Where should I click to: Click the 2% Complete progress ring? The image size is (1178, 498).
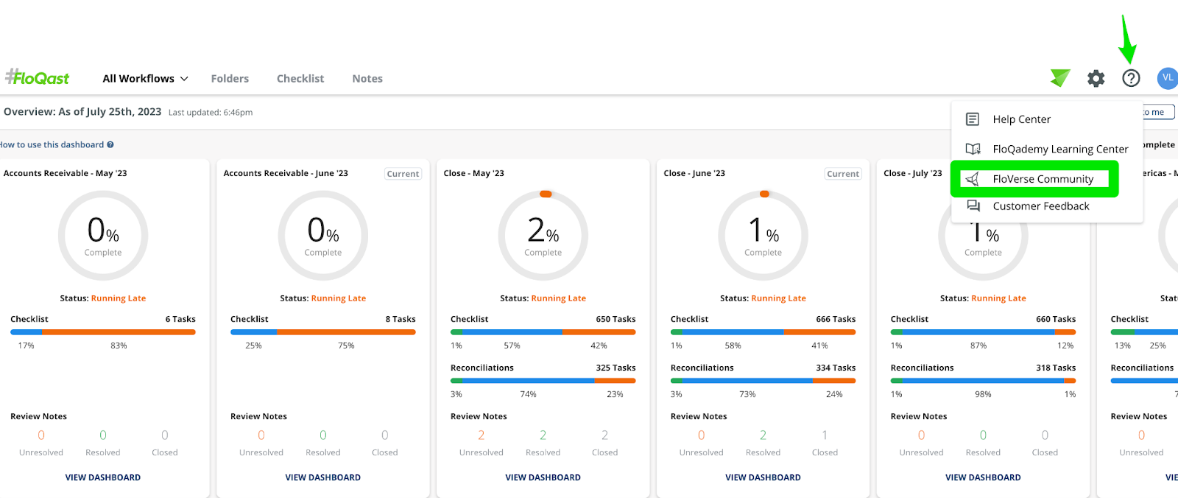(x=543, y=236)
